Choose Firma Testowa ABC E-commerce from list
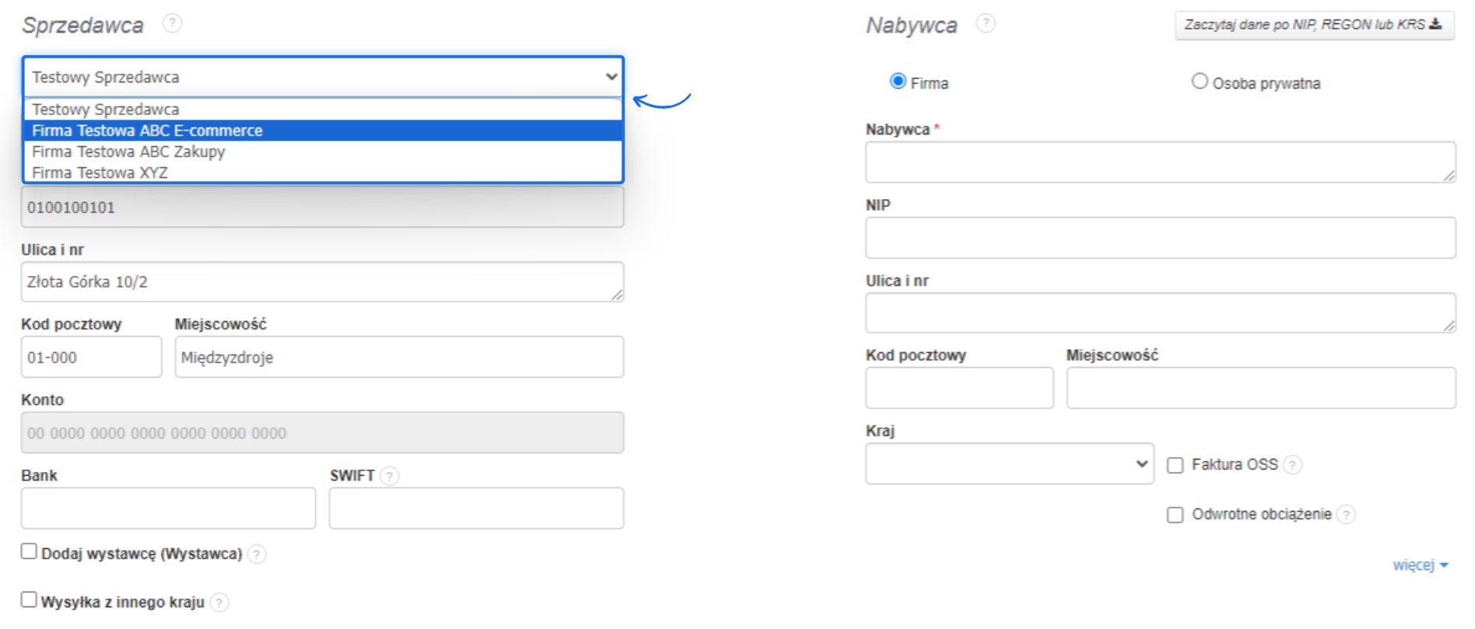This screenshot has height=629, width=1475. coord(148,131)
